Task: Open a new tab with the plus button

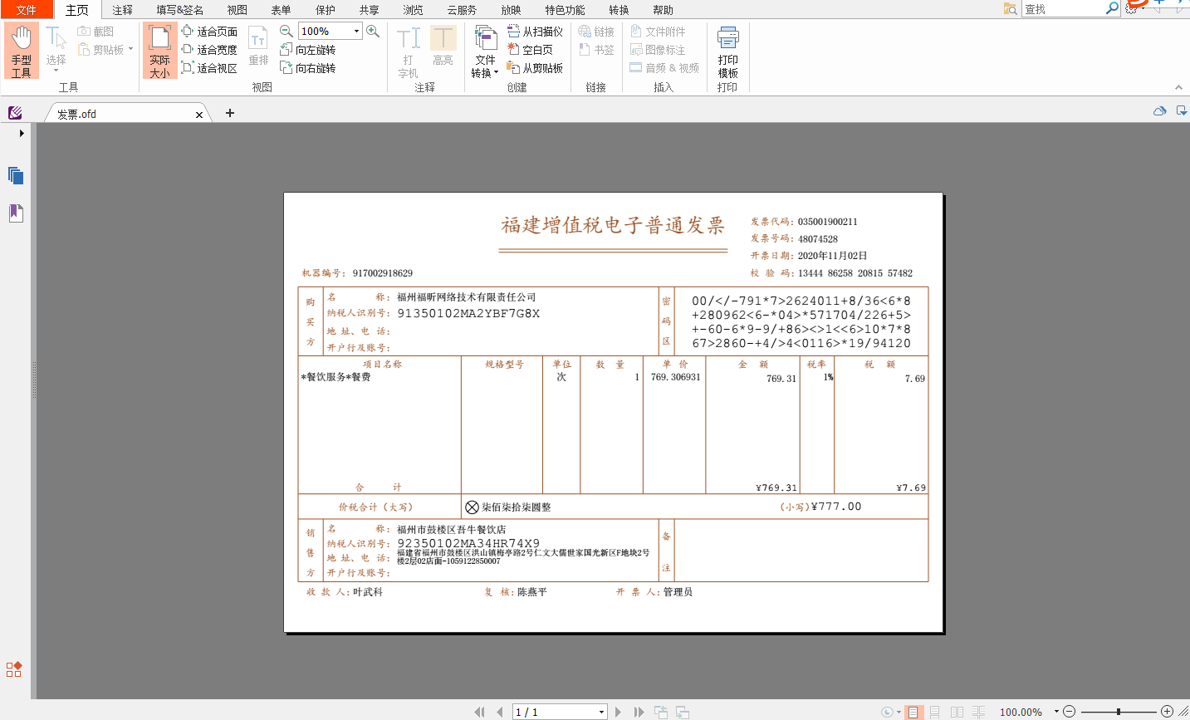Action: [230, 112]
